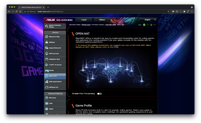Open Adaptive QoS page

pyautogui.click(x=55, y=59)
